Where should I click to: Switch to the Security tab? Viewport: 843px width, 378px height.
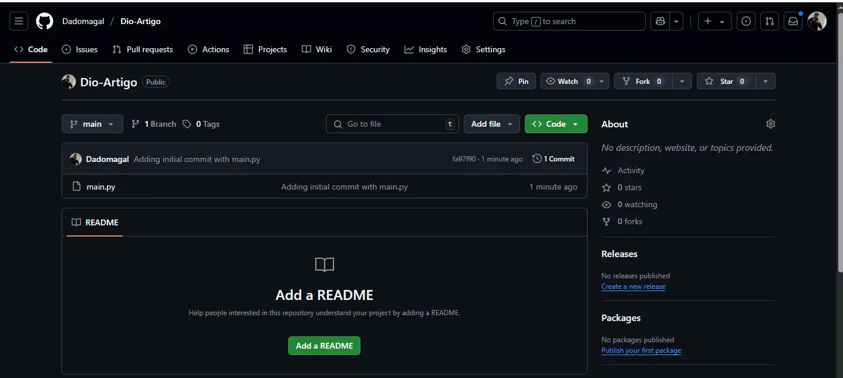(x=368, y=49)
